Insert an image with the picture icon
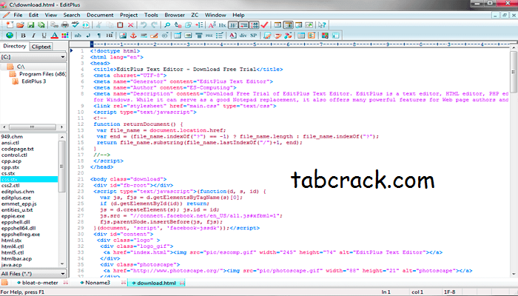The height and width of the screenshot is (296, 518). (x=123, y=36)
